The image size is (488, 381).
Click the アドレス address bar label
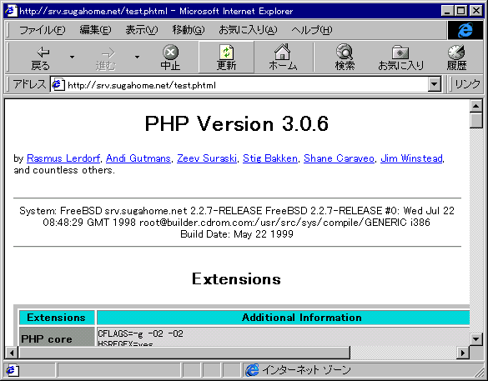coord(29,84)
